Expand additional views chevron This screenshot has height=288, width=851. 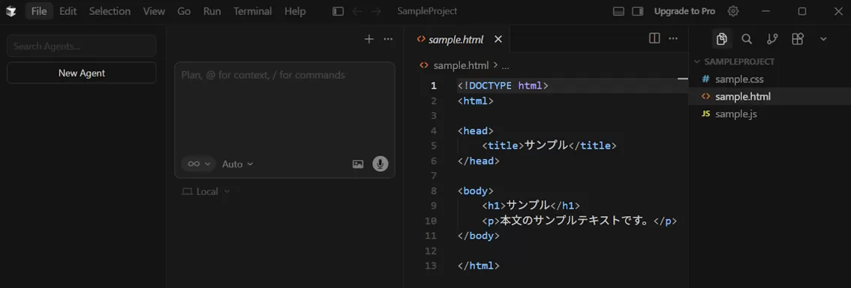click(x=823, y=39)
